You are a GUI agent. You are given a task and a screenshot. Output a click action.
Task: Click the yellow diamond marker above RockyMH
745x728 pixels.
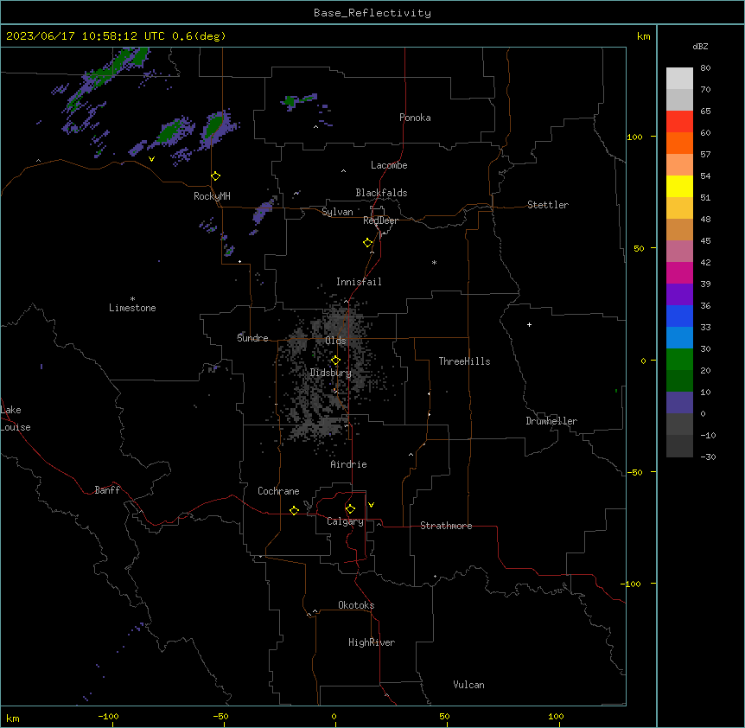coord(216,176)
